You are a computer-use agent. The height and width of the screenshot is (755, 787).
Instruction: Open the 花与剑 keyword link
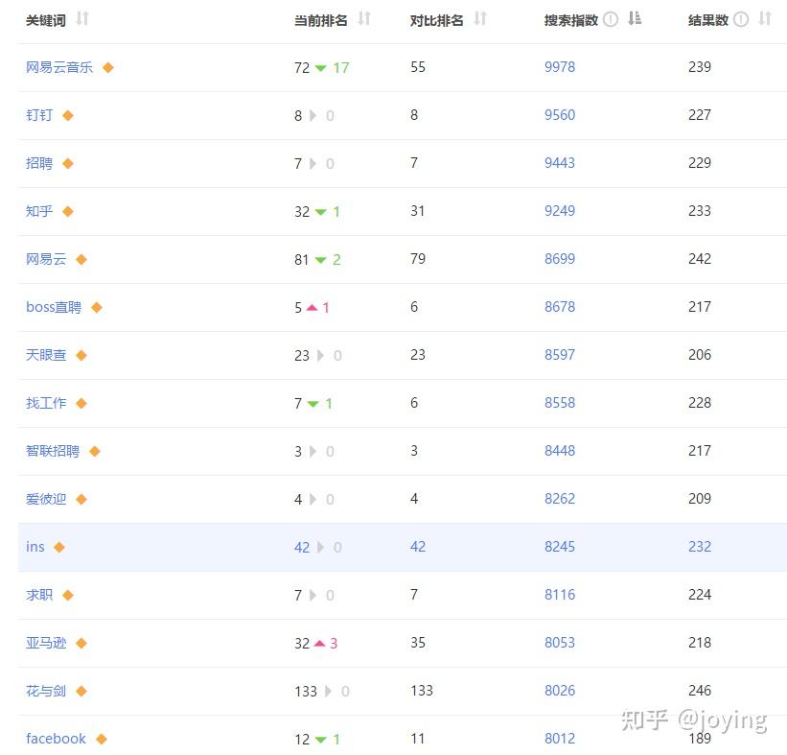pos(46,692)
